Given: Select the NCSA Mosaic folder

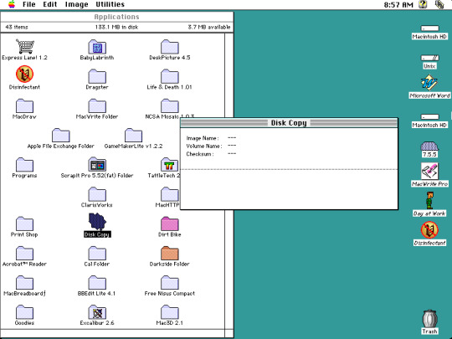Looking at the screenshot, I should coord(169,105).
